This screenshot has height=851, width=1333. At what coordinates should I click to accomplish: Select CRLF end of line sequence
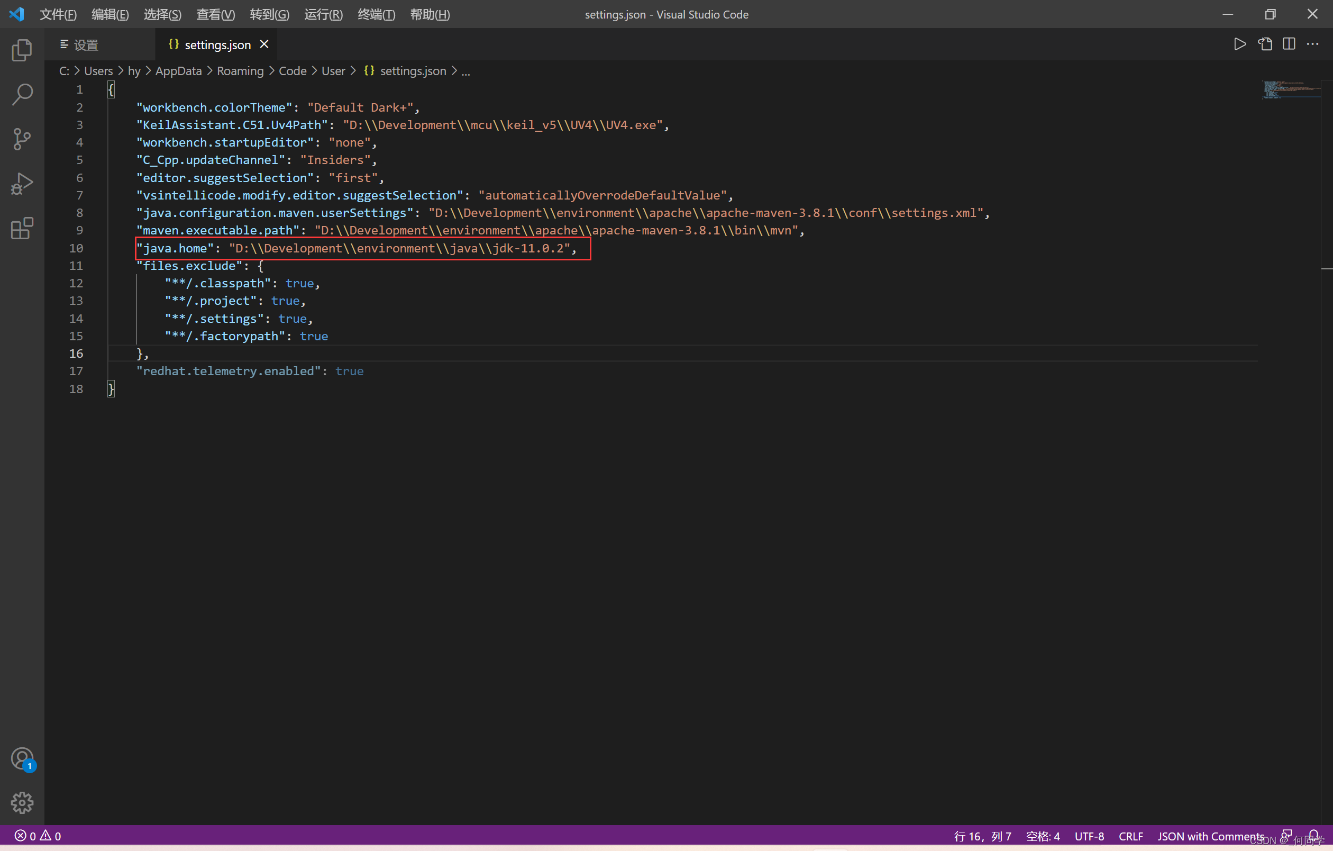click(x=1130, y=836)
